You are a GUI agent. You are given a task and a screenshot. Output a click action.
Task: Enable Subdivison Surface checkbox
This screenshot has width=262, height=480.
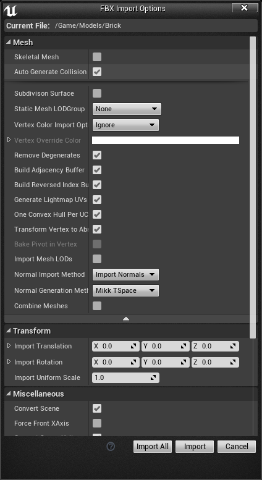click(x=97, y=93)
